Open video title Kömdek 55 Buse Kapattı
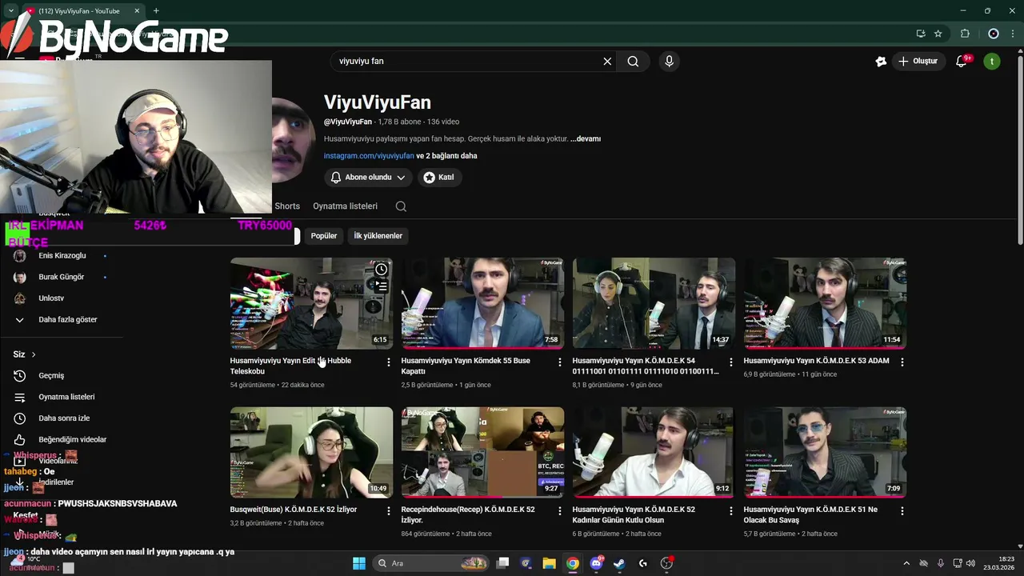The width and height of the screenshot is (1024, 576). tap(466, 366)
